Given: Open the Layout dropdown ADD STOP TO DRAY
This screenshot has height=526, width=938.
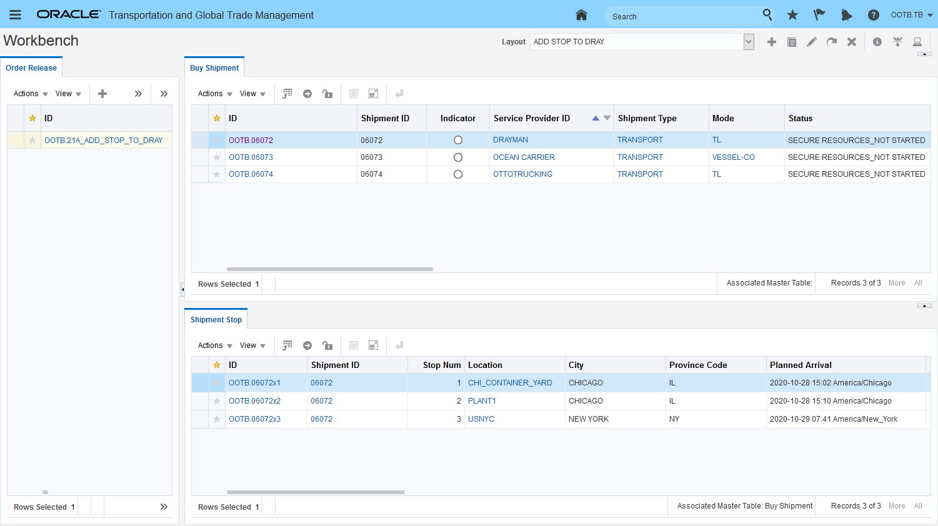Looking at the screenshot, I should tap(749, 42).
